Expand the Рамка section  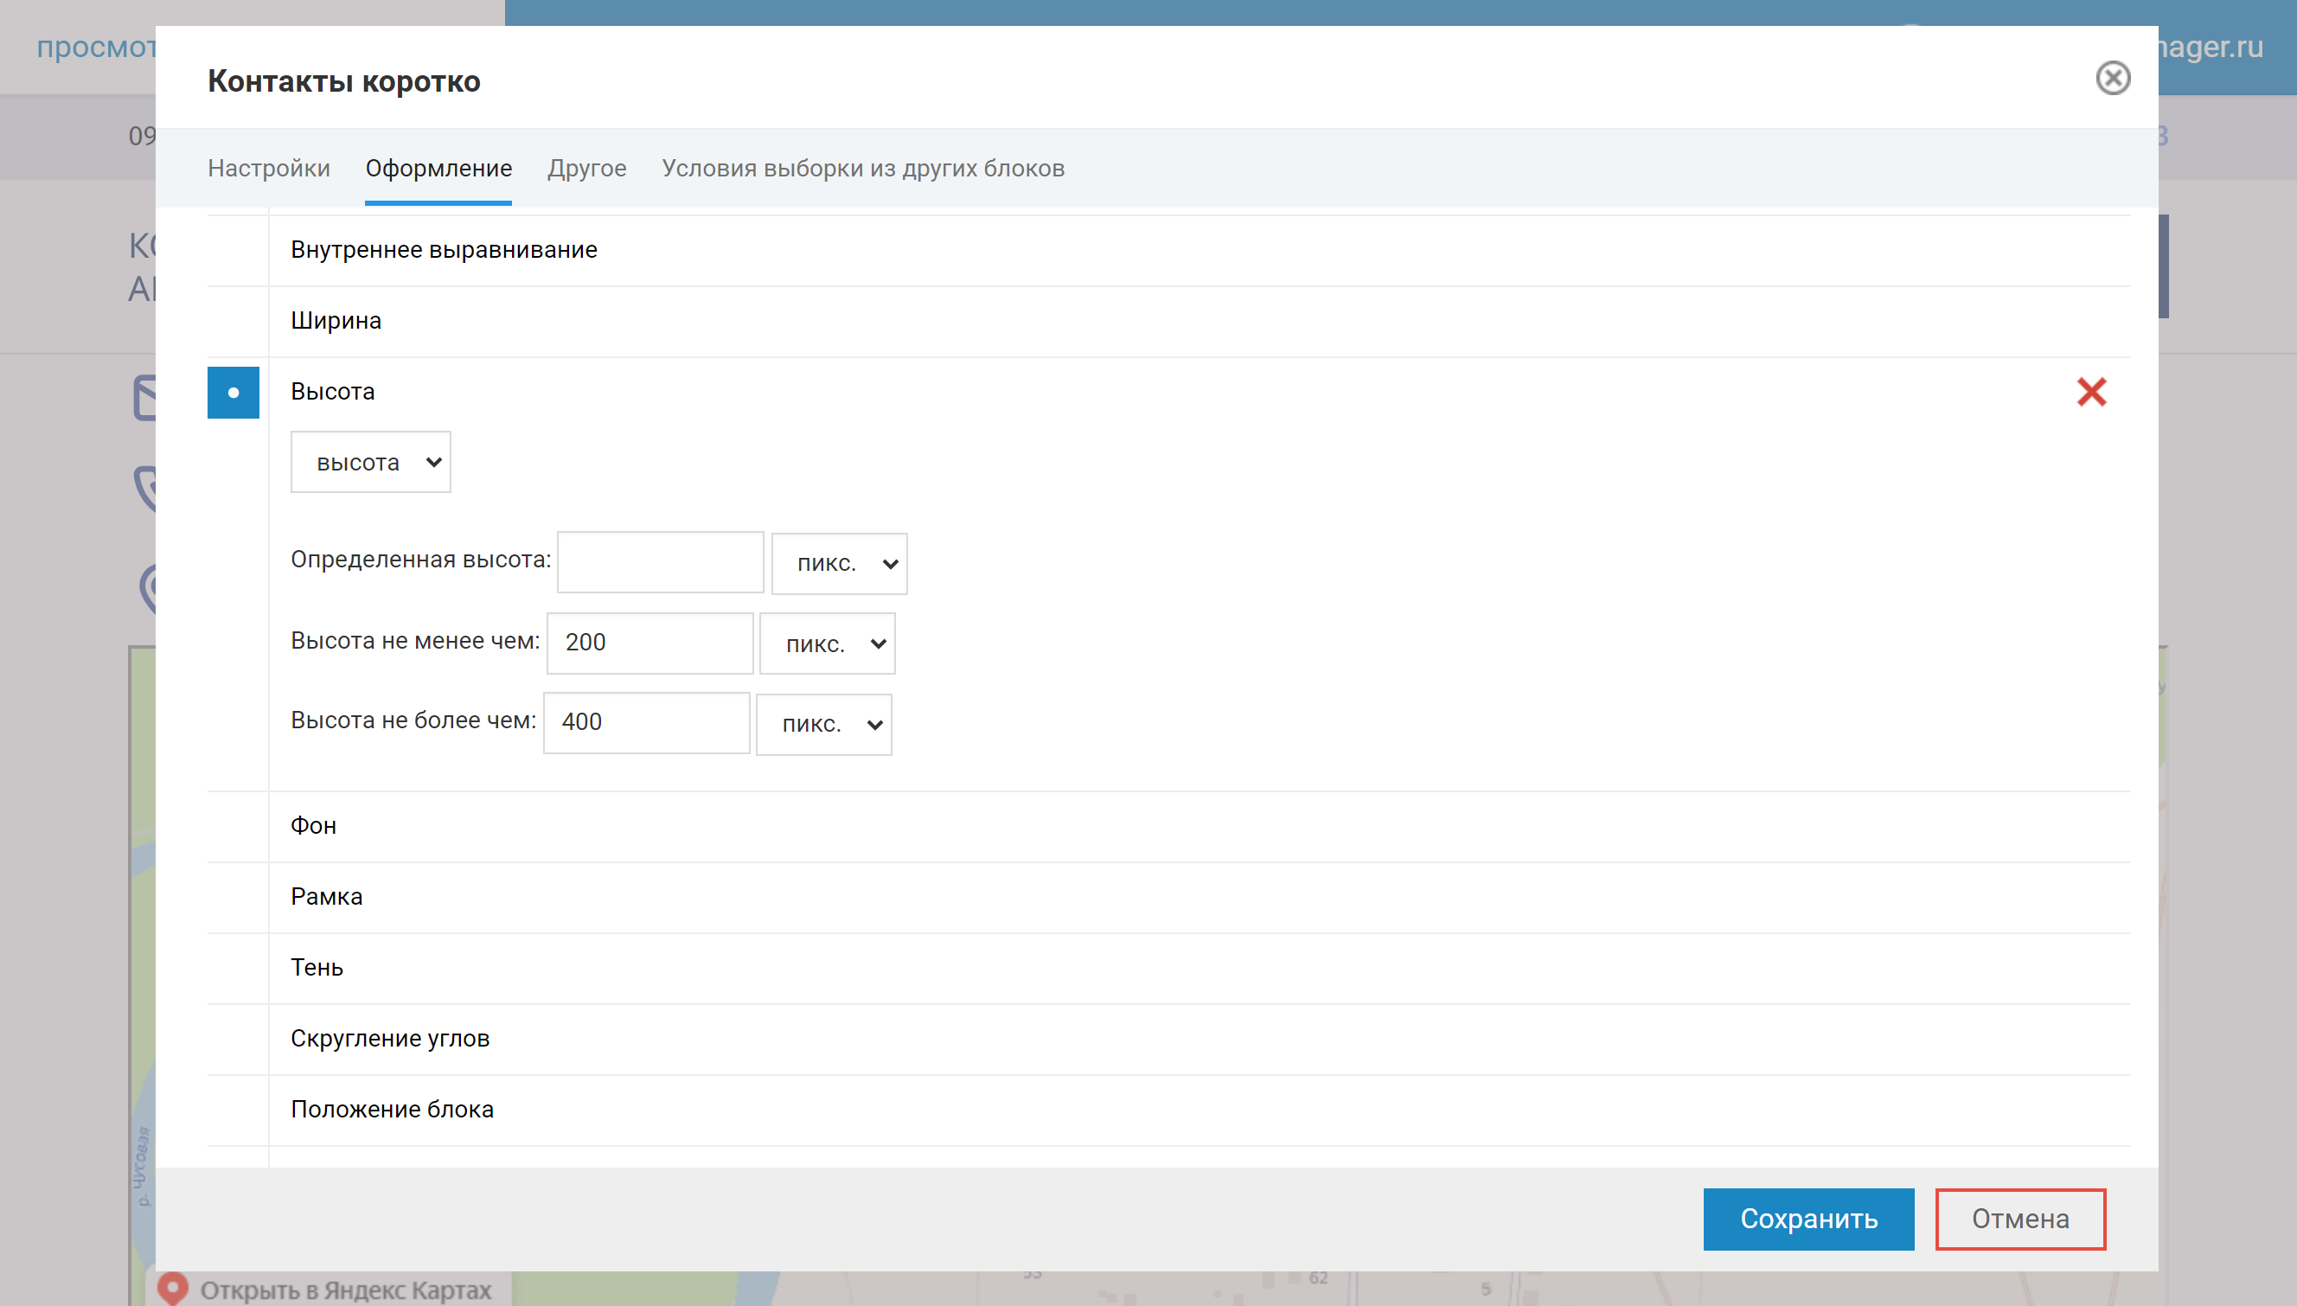(327, 896)
